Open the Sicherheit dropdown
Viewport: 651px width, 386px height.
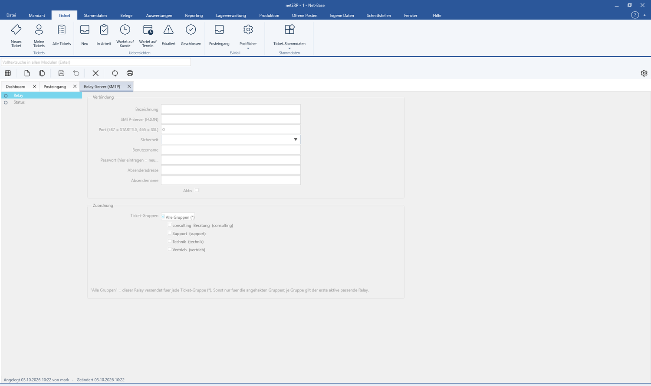(x=296, y=139)
